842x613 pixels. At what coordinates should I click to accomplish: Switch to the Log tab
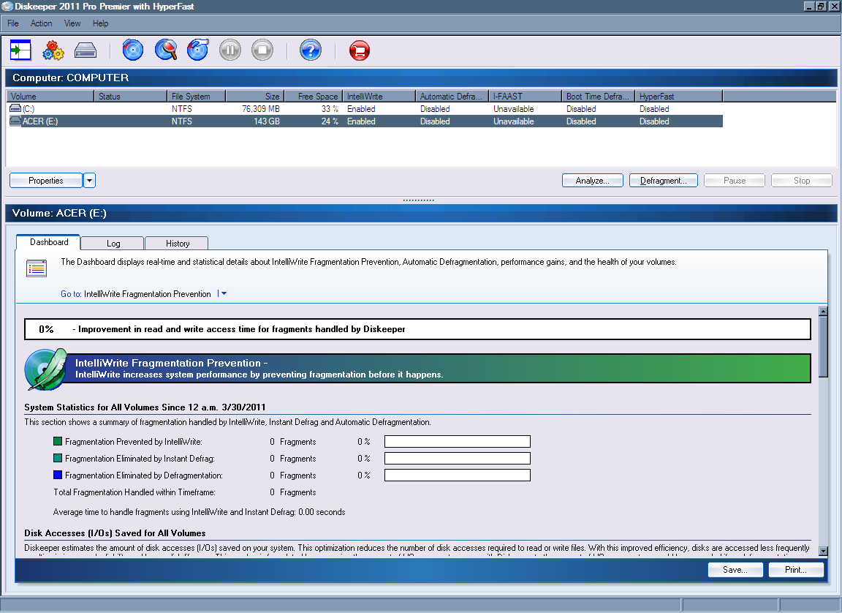point(113,244)
